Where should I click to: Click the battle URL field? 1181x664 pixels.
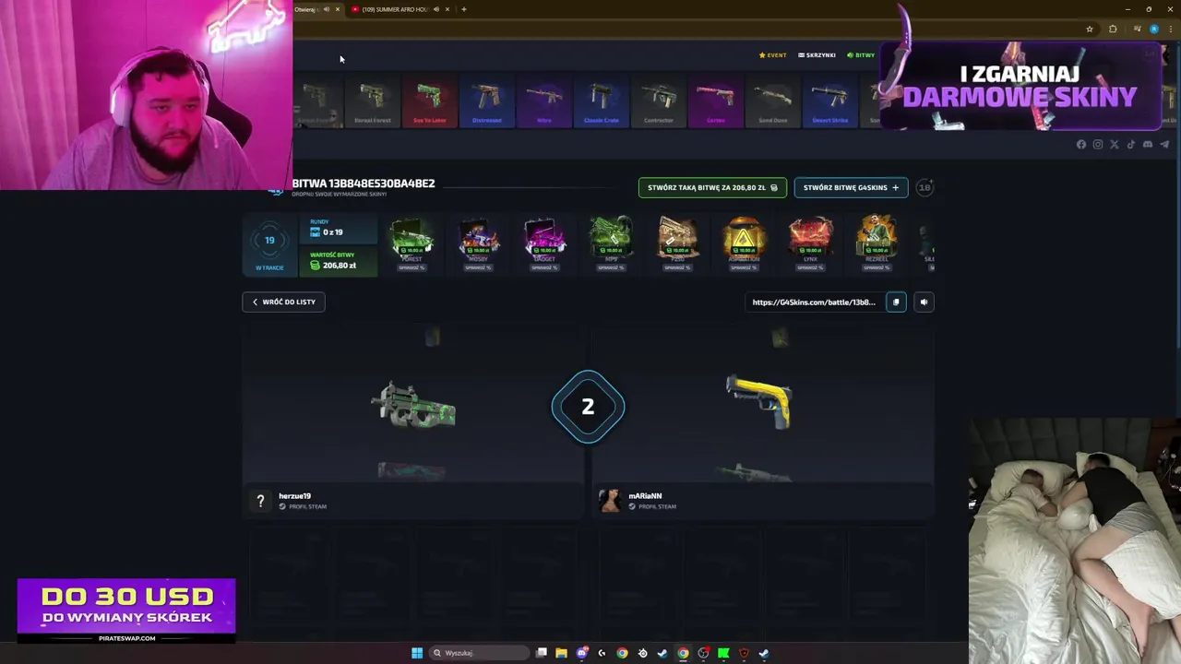tap(814, 302)
